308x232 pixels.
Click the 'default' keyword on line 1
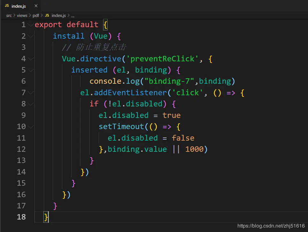[82, 25]
